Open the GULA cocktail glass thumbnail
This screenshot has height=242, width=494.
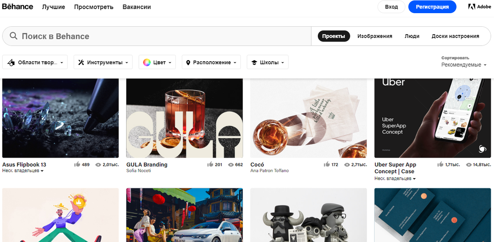[184, 118]
